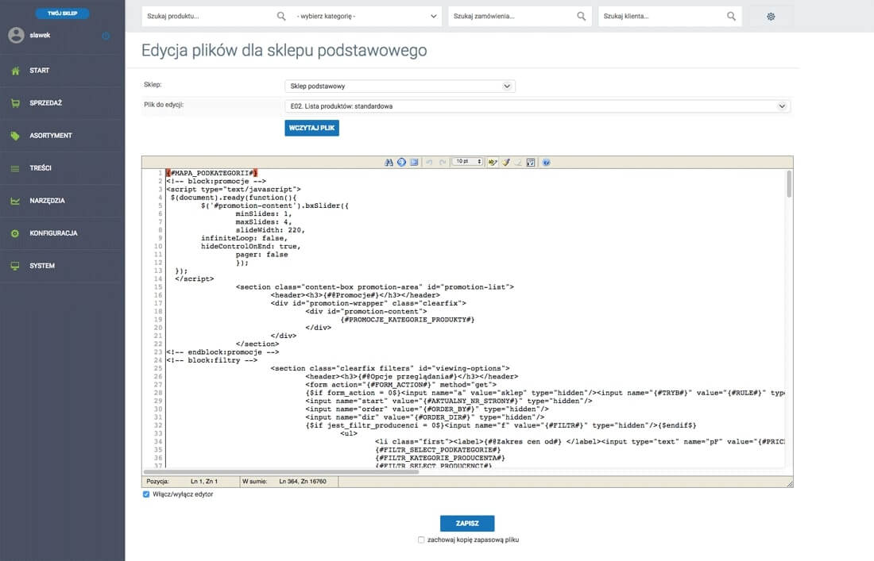Click code line '</script>' at line 14
Viewport: 874px width, 561px height.
point(195,279)
